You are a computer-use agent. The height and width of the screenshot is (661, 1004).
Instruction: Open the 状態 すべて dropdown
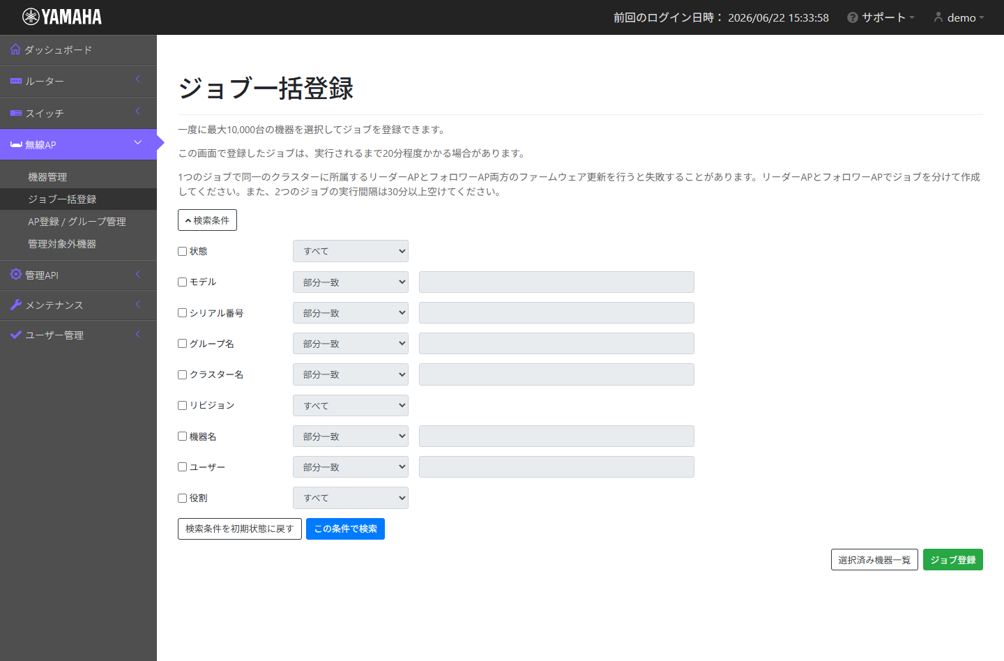(x=351, y=251)
